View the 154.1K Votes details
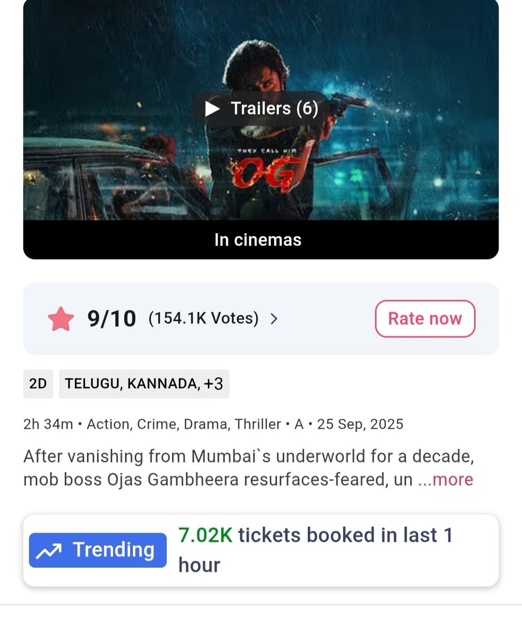The height and width of the screenshot is (624, 522). 203,318
